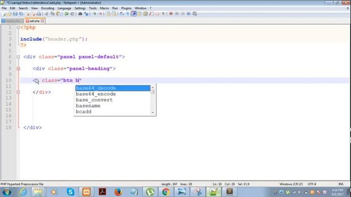Open the File menu
The image size is (351, 197).
[4, 8]
